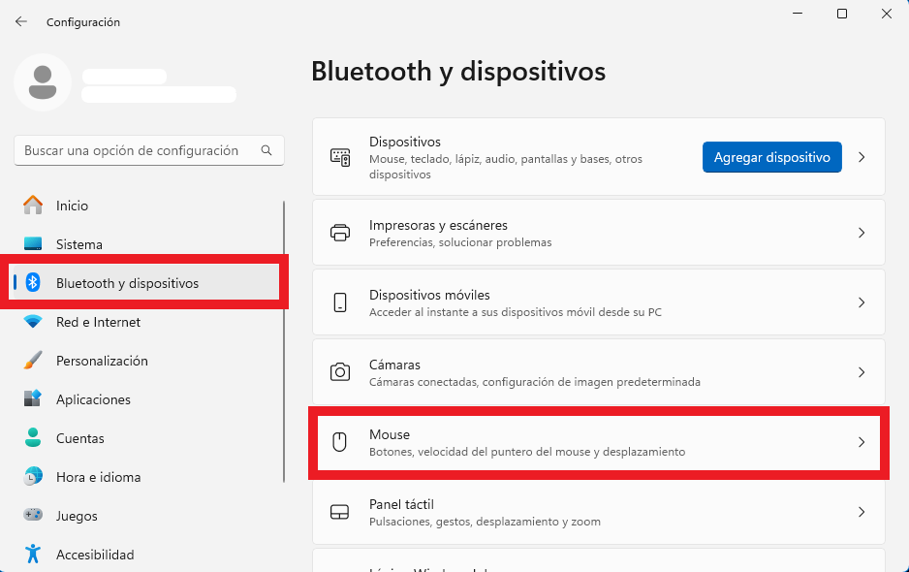Click the Configuración window title text
Image resolution: width=909 pixels, height=572 pixels.
[83, 22]
